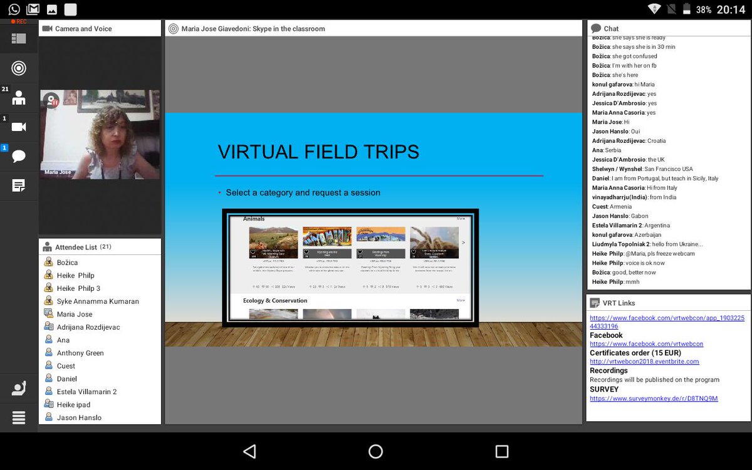Tap the Wi-Fi status icon

[x=655, y=9]
